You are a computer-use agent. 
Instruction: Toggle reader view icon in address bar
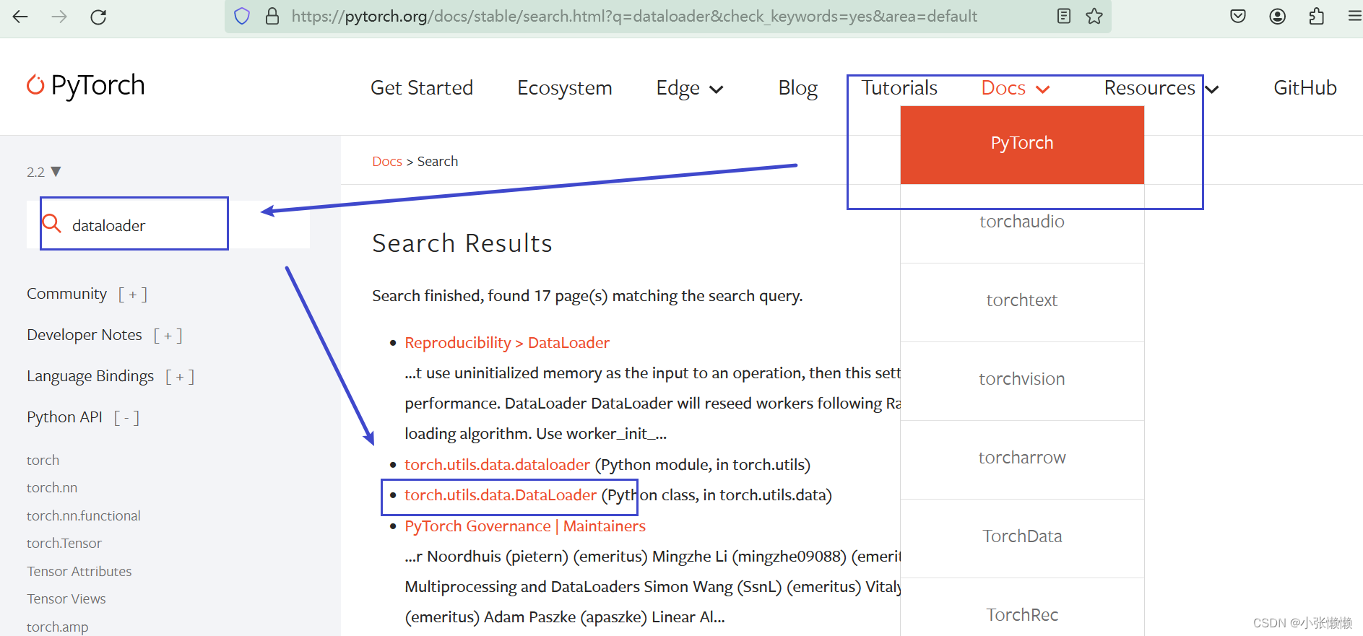tap(1063, 16)
